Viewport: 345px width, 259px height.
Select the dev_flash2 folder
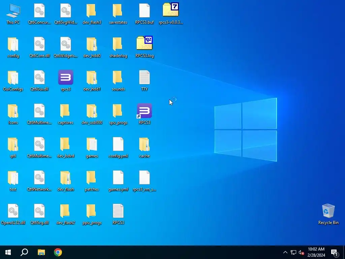click(x=66, y=214)
